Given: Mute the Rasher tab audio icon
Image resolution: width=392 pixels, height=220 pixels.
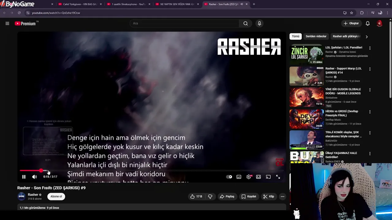Looking at the screenshot, I should (x=242, y=4).
